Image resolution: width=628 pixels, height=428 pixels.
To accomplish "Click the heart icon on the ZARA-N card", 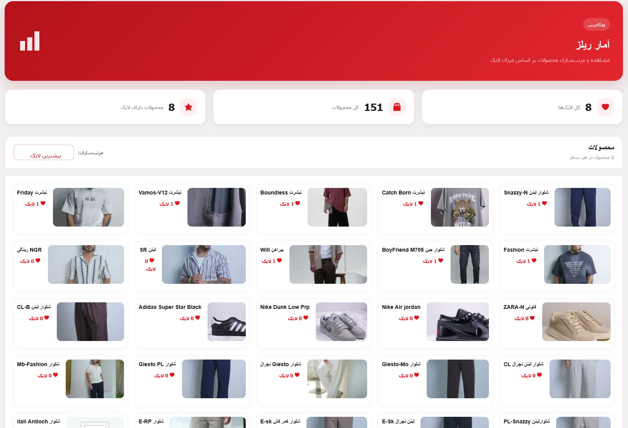I will [x=532, y=318].
